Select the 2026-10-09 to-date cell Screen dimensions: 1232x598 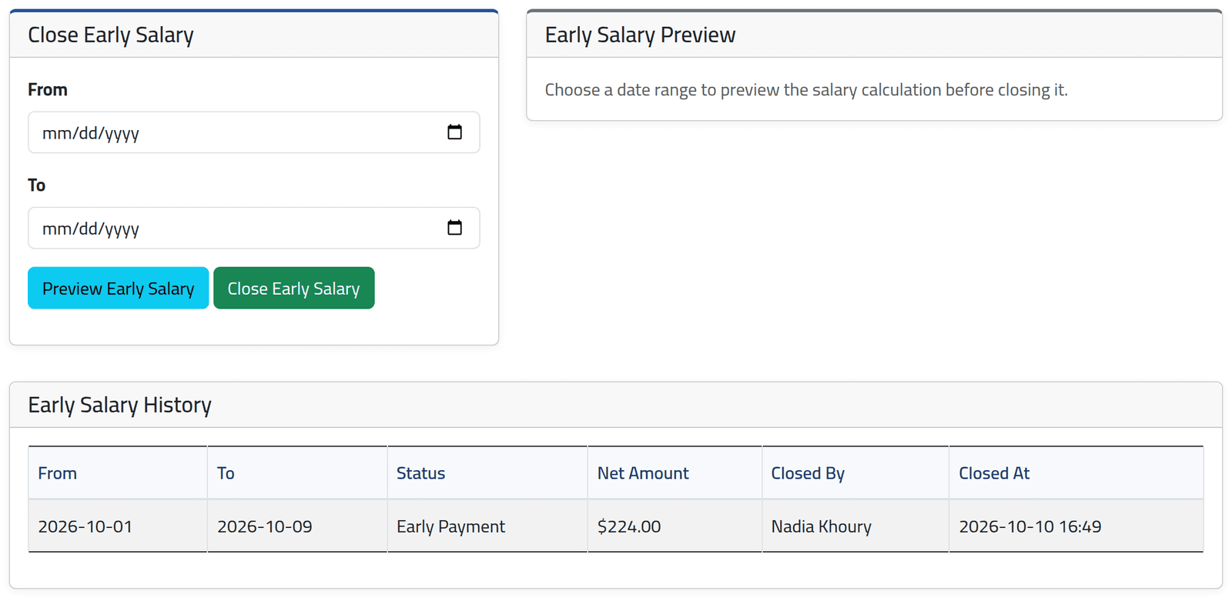(x=297, y=526)
